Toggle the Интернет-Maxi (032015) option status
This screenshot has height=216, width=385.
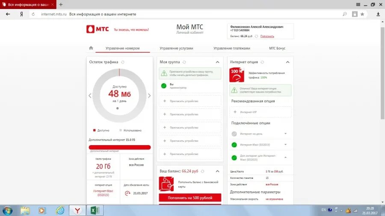234,145
